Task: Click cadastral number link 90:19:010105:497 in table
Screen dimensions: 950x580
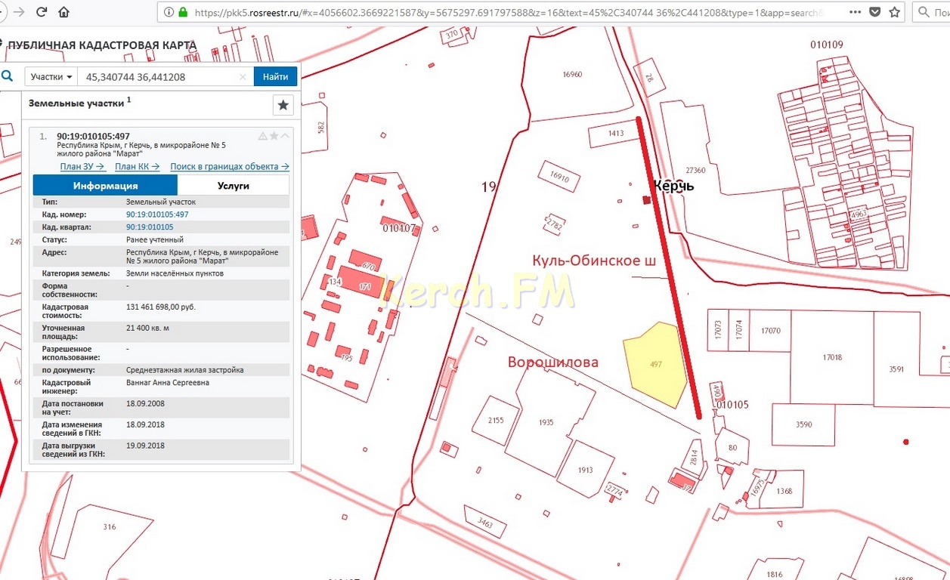Action: pyautogui.click(x=157, y=214)
